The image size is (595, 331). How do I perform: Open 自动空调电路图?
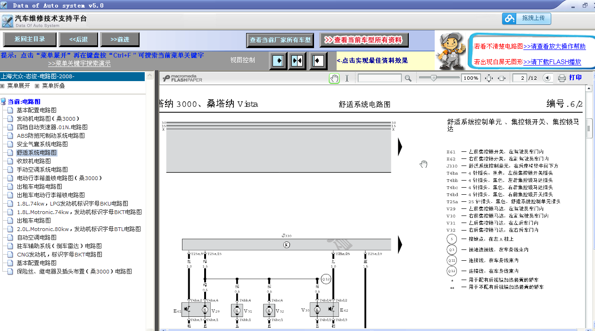36,238
